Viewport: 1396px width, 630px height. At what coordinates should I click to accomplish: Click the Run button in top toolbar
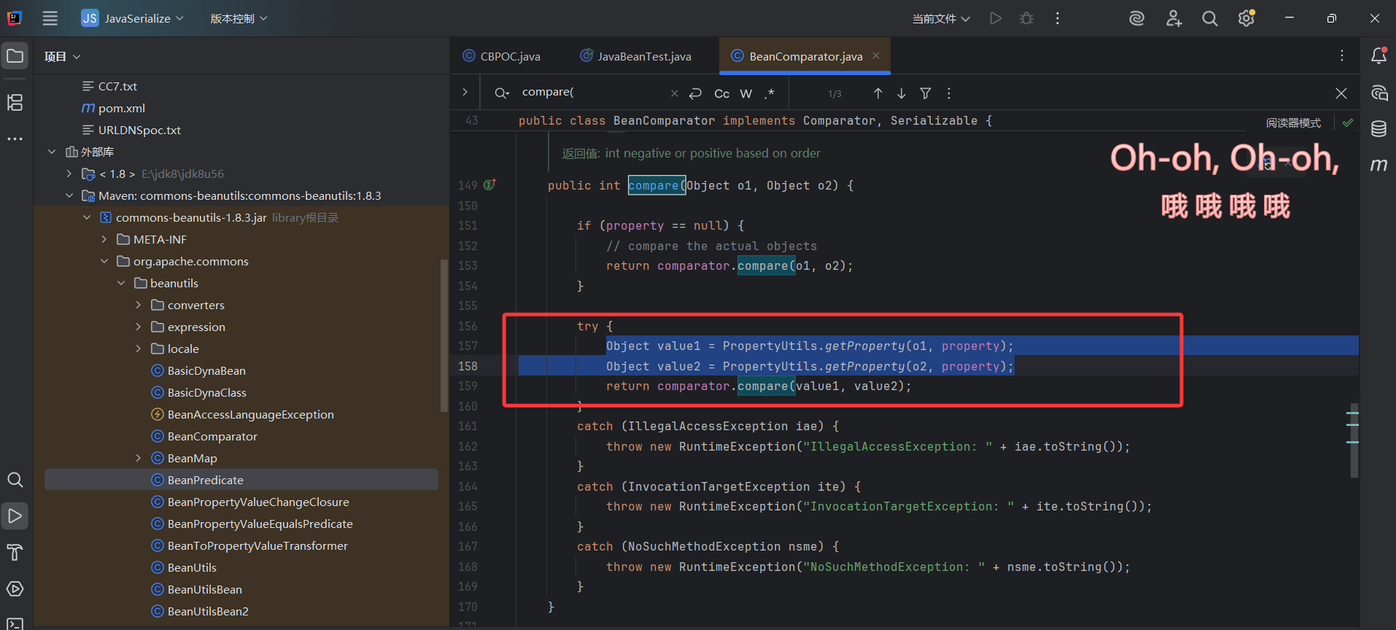996,18
